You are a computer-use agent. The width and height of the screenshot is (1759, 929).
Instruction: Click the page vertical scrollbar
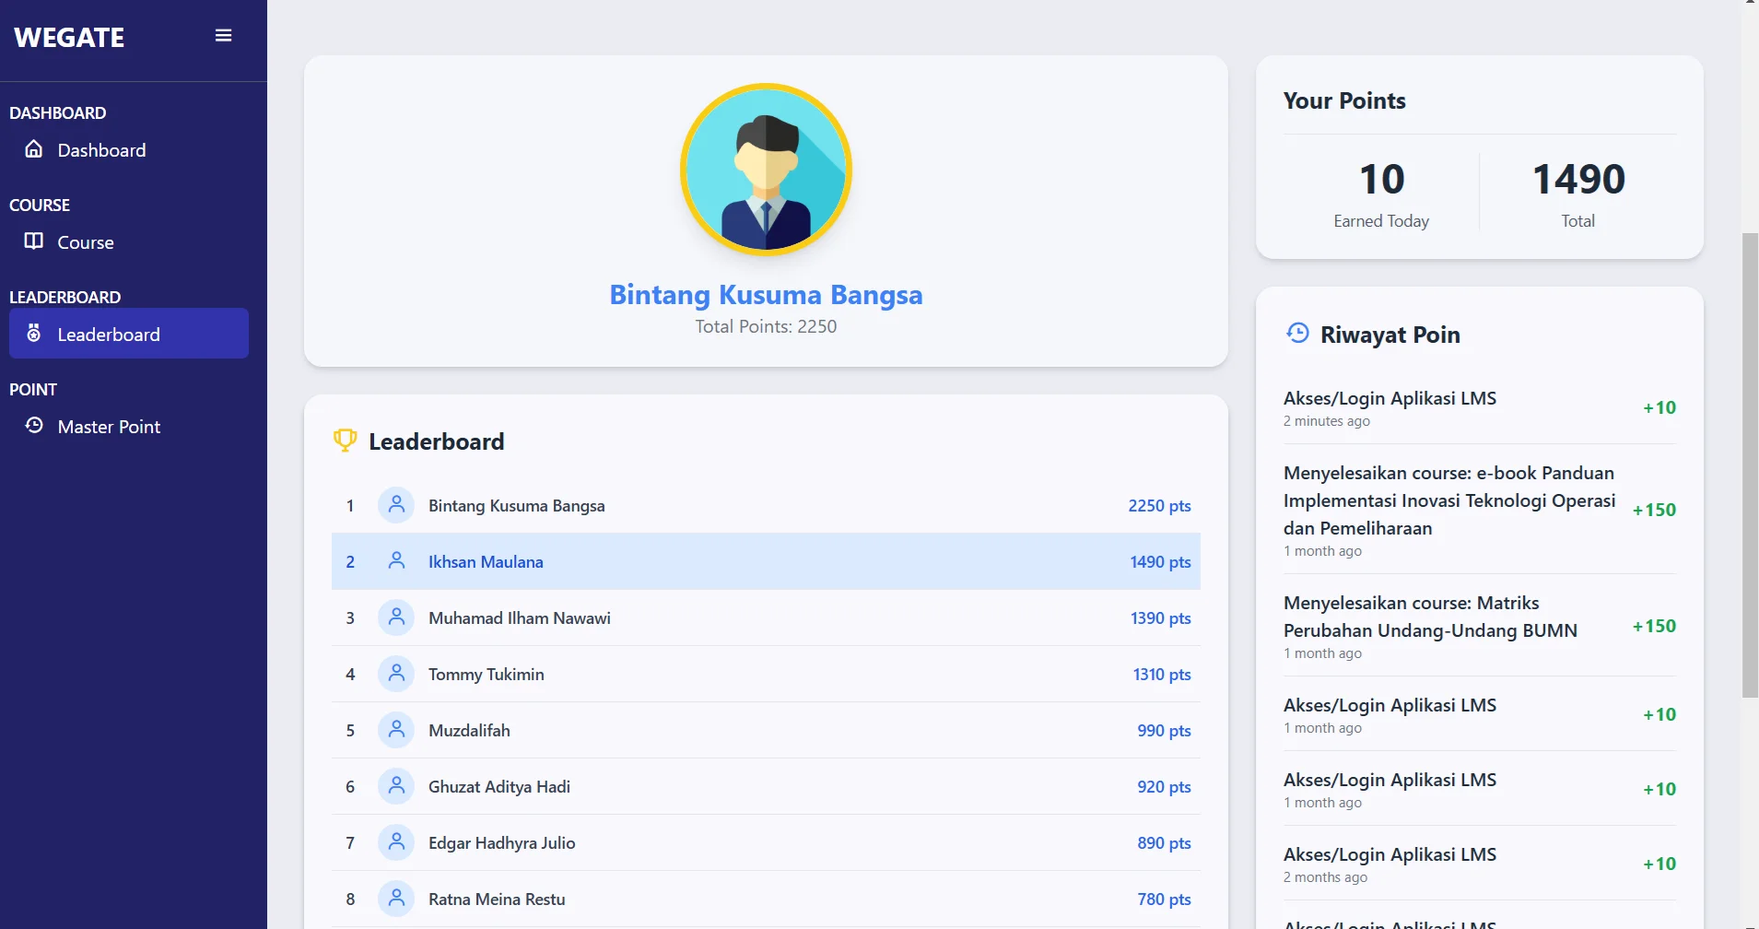click(1750, 464)
